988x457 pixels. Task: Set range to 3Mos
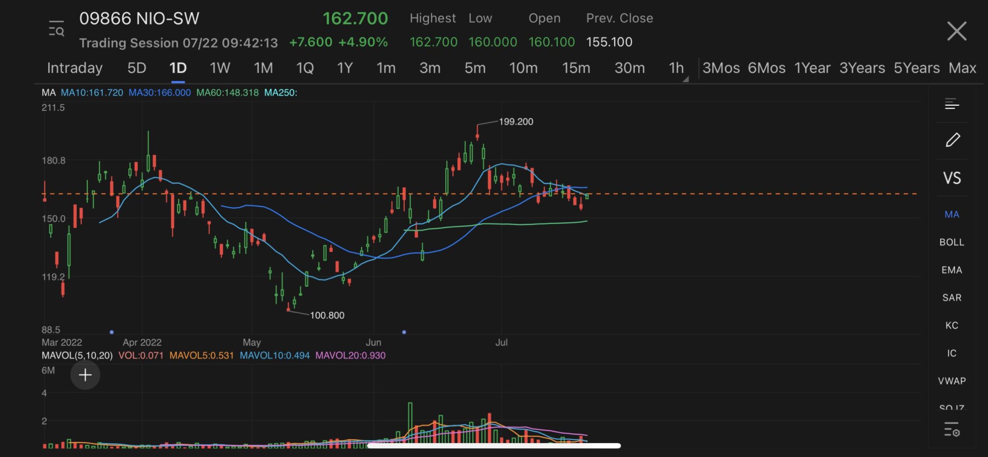(x=721, y=68)
